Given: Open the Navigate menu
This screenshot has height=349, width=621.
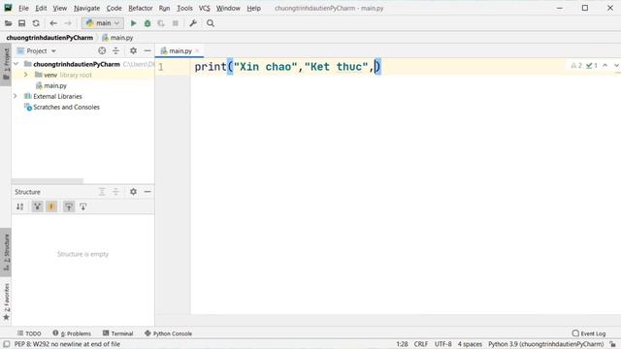Looking at the screenshot, I should click(86, 8).
